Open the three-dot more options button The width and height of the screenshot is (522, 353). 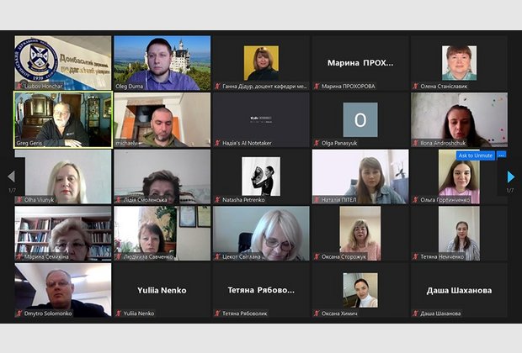(x=501, y=155)
